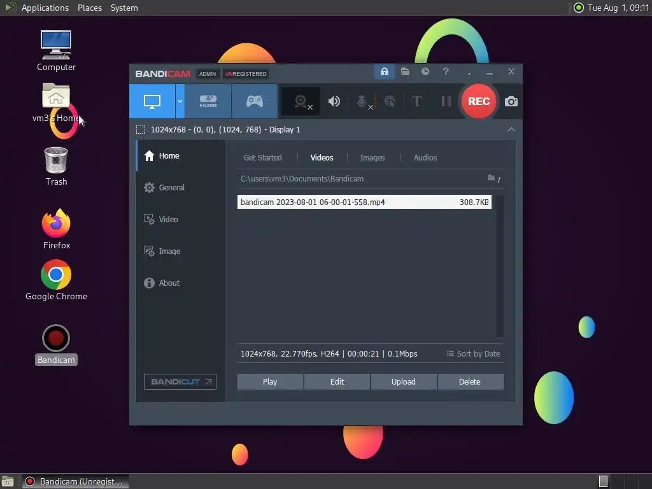Viewport: 652px width, 489px height.
Task: Select Game recording mode gamepad icon
Action: click(255, 101)
